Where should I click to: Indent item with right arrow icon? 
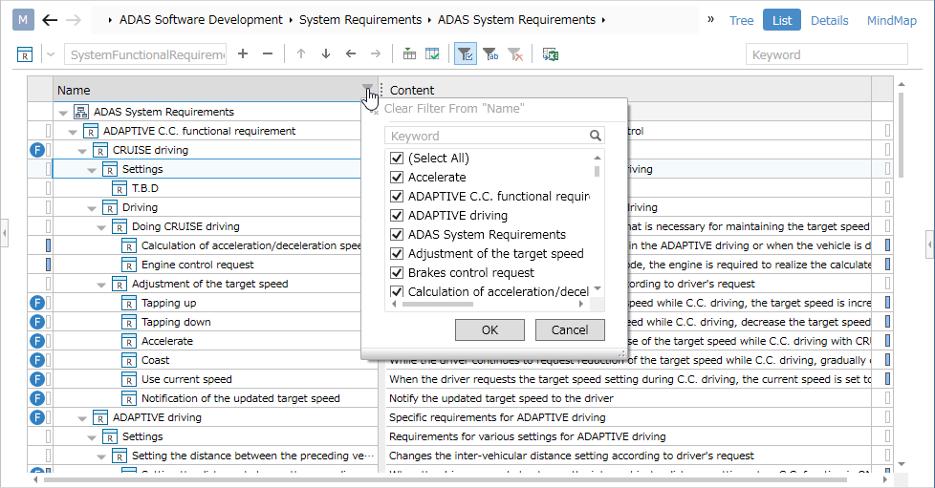point(376,54)
